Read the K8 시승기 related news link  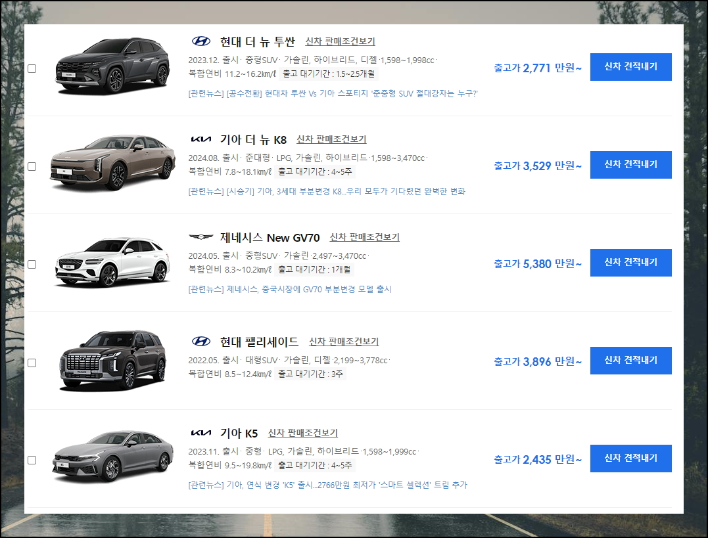click(x=327, y=191)
